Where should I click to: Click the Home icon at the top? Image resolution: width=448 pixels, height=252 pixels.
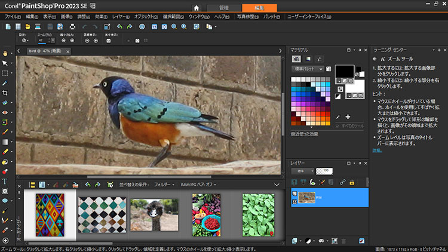click(196, 7)
